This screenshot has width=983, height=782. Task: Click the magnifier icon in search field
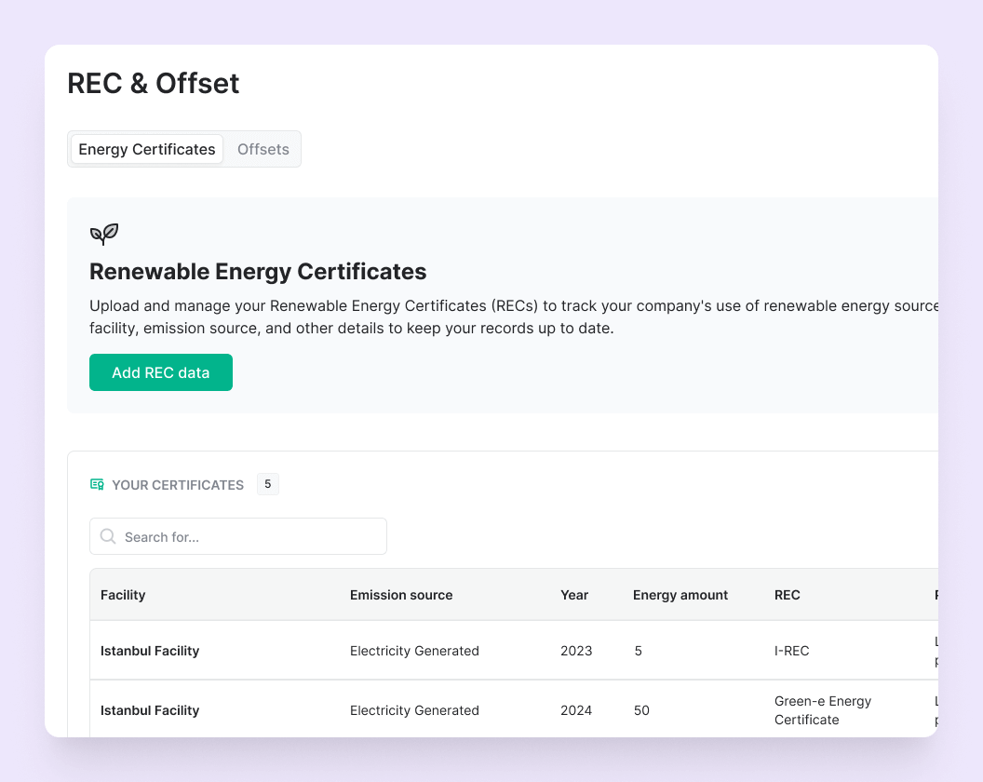(x=108, y=536)
